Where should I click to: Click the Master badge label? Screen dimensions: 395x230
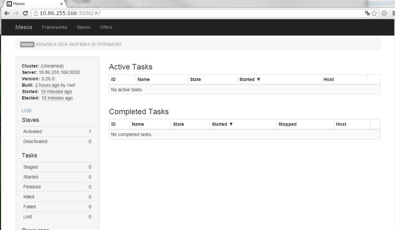(27, 44)
